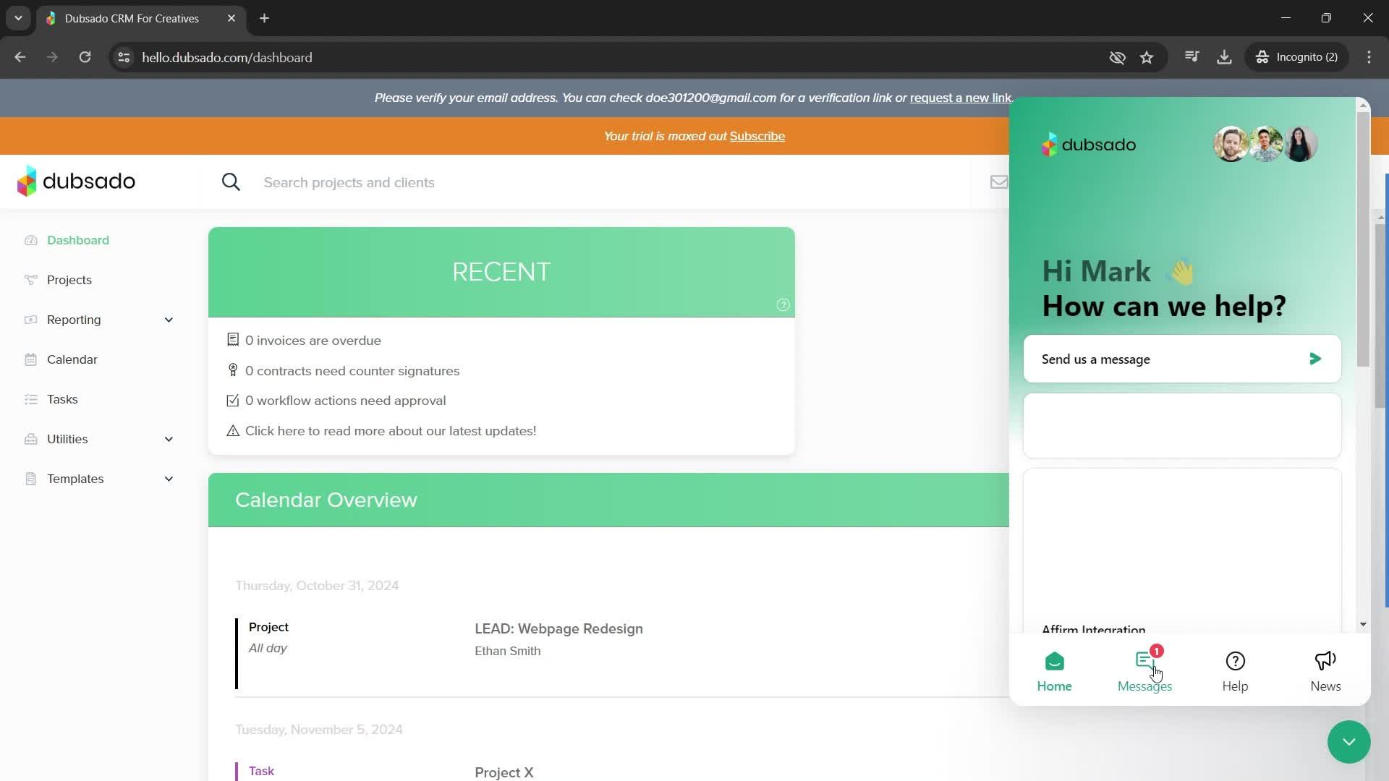
Task: Select Calendar in the sidebar
Action: (72, 359)
